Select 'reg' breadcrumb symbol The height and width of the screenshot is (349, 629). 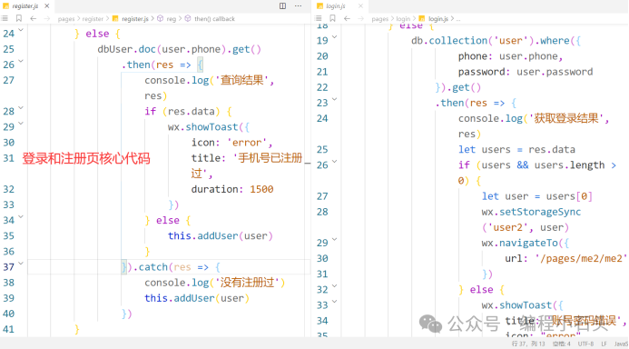(x=172, y=19)
